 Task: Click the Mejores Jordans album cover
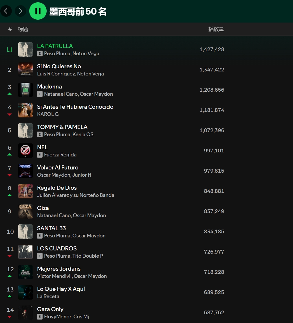(x=25, y=272)
